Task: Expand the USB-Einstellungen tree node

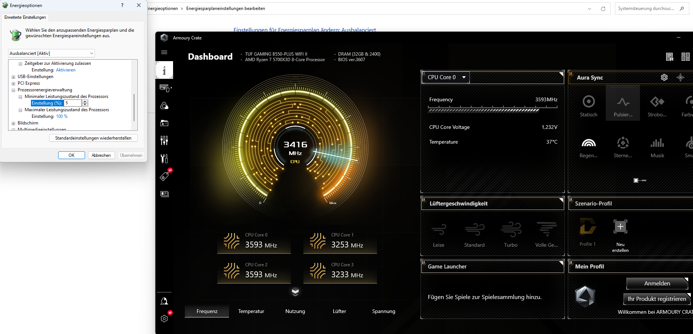Action: 13,77
